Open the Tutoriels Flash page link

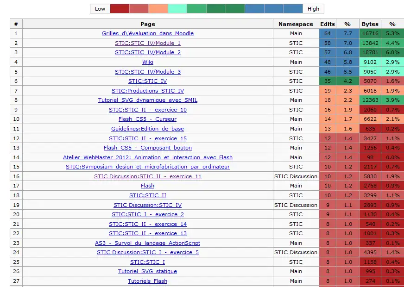point(148,281)
